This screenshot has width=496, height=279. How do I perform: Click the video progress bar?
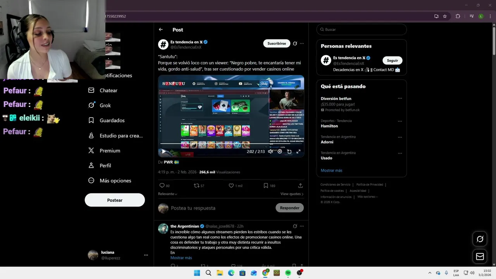click(x=231, y=144)
